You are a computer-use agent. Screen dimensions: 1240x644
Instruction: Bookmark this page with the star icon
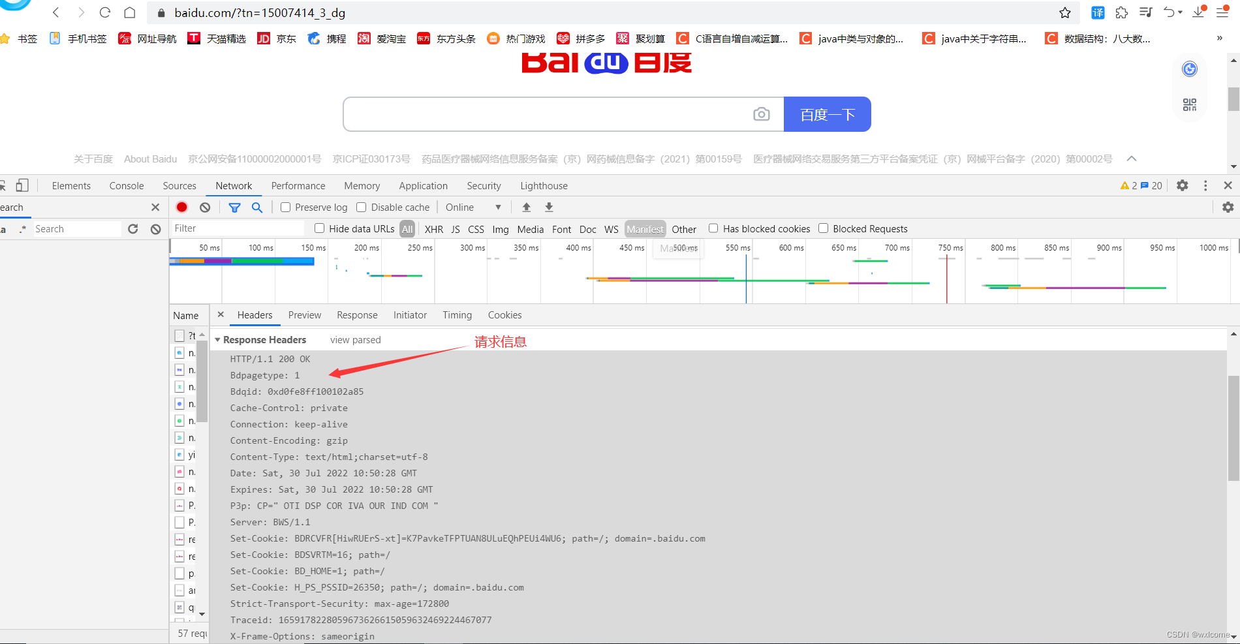1065,12
